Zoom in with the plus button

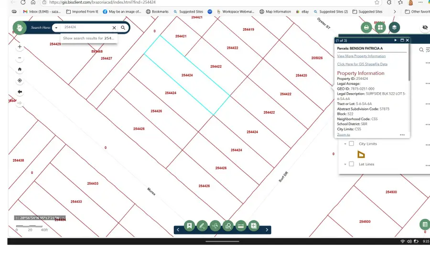[20, 47]
